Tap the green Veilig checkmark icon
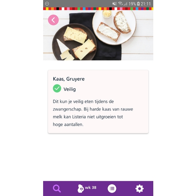Image resolution: width=196 pixels, height=196 pixels. click(57, 89)
